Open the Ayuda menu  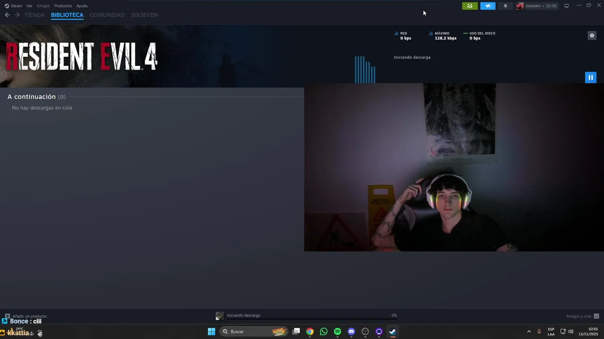(x=82, y=6)
